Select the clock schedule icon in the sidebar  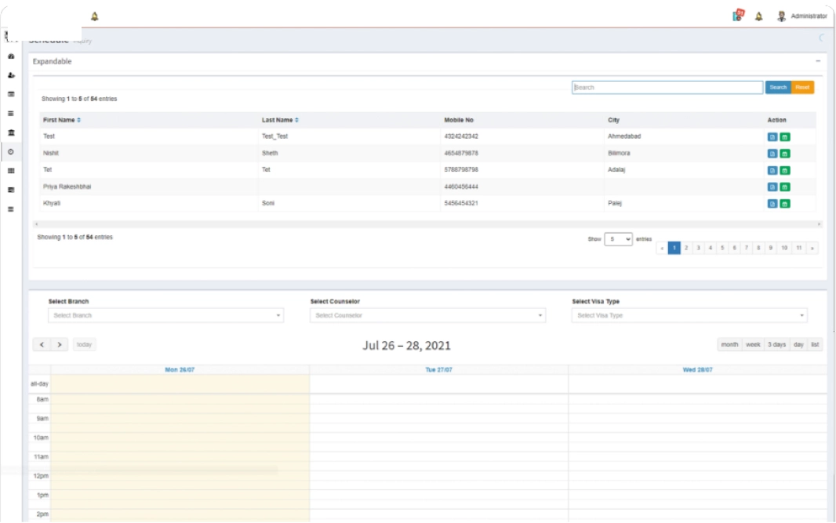click(x=11, y=151)
